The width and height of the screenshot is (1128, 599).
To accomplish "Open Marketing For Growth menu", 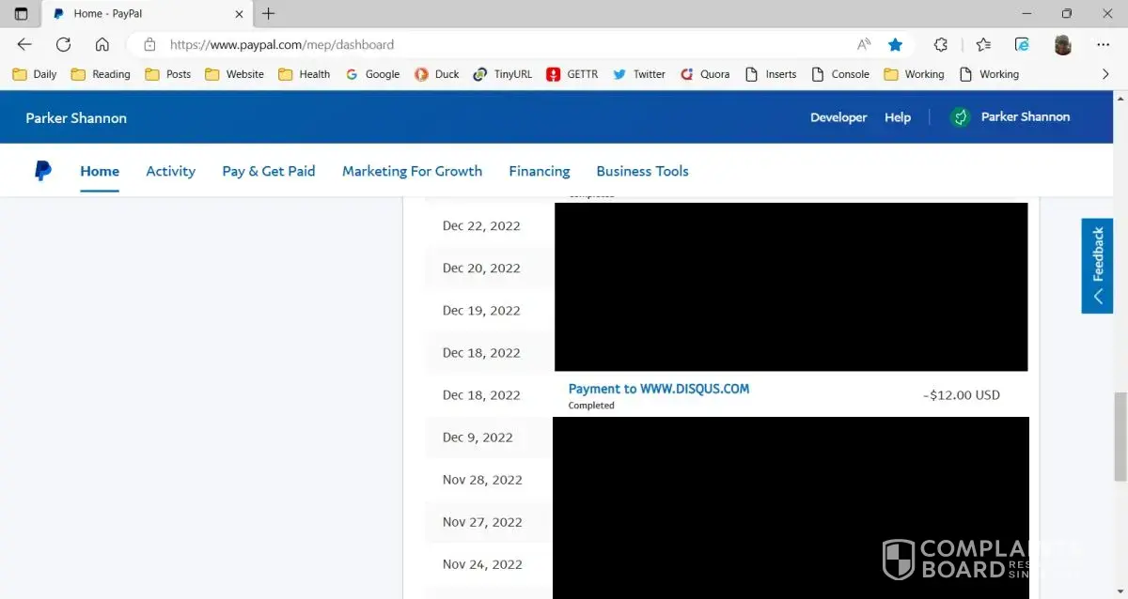I will pyautogui.click(x=412, y=171).
